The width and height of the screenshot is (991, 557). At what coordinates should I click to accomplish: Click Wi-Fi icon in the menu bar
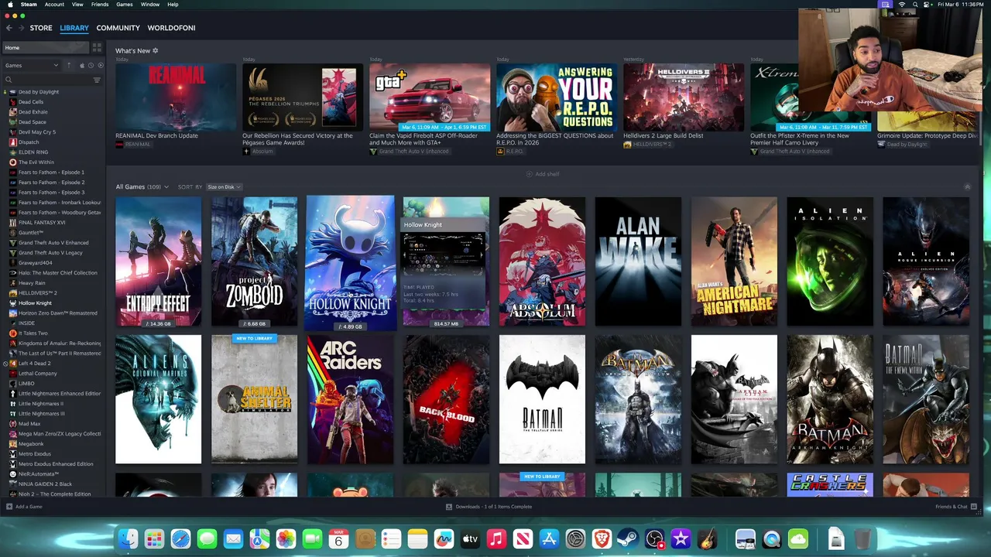click(902, 5)
